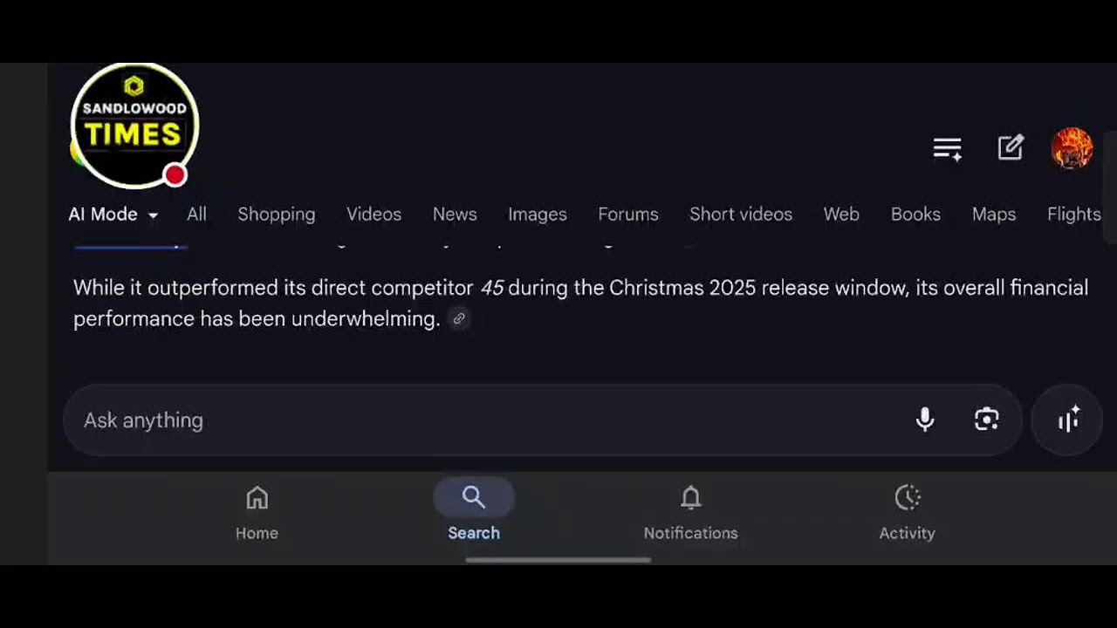Click the Sandlowood Times channel logo

[134, 126]
